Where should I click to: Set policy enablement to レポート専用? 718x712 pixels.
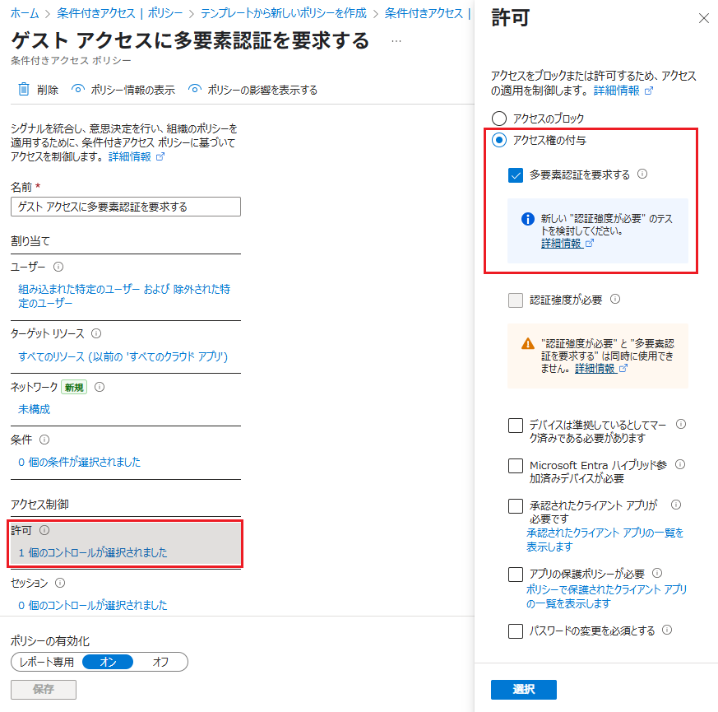[47, 662]
